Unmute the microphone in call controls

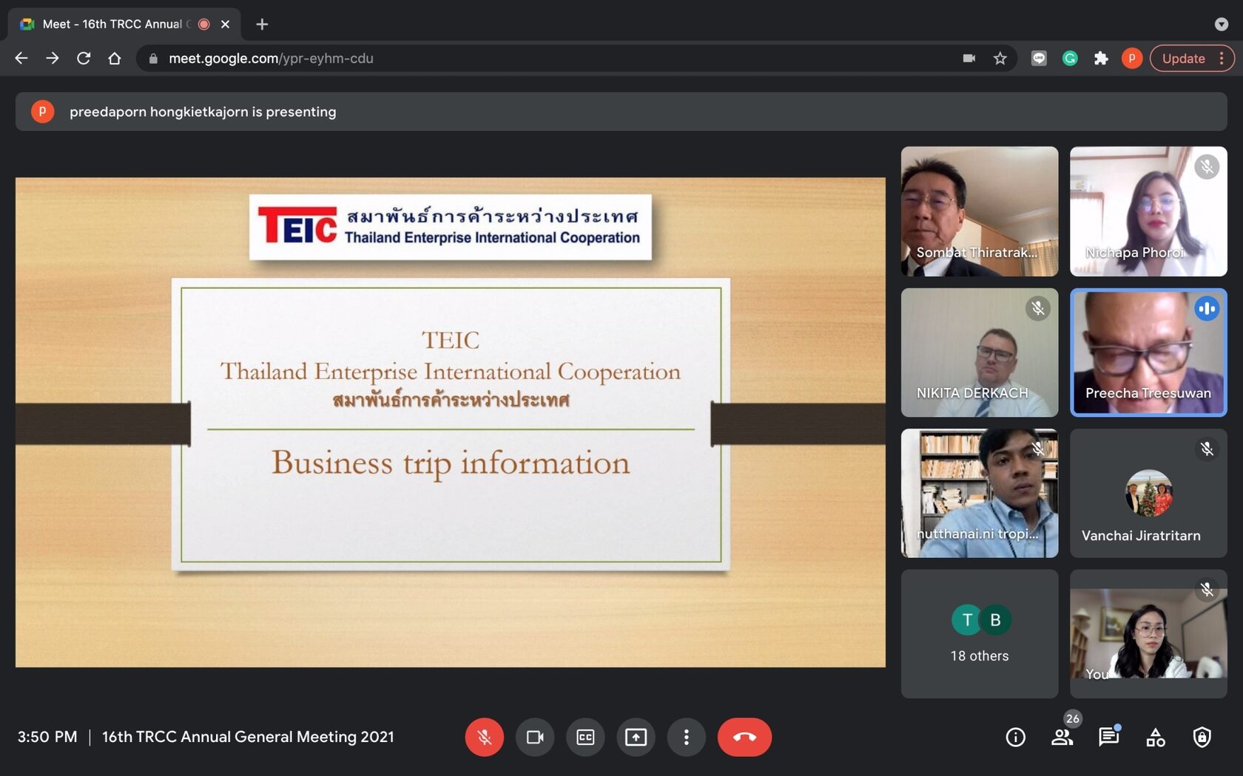pyautogui.click(x=484, y=737)
